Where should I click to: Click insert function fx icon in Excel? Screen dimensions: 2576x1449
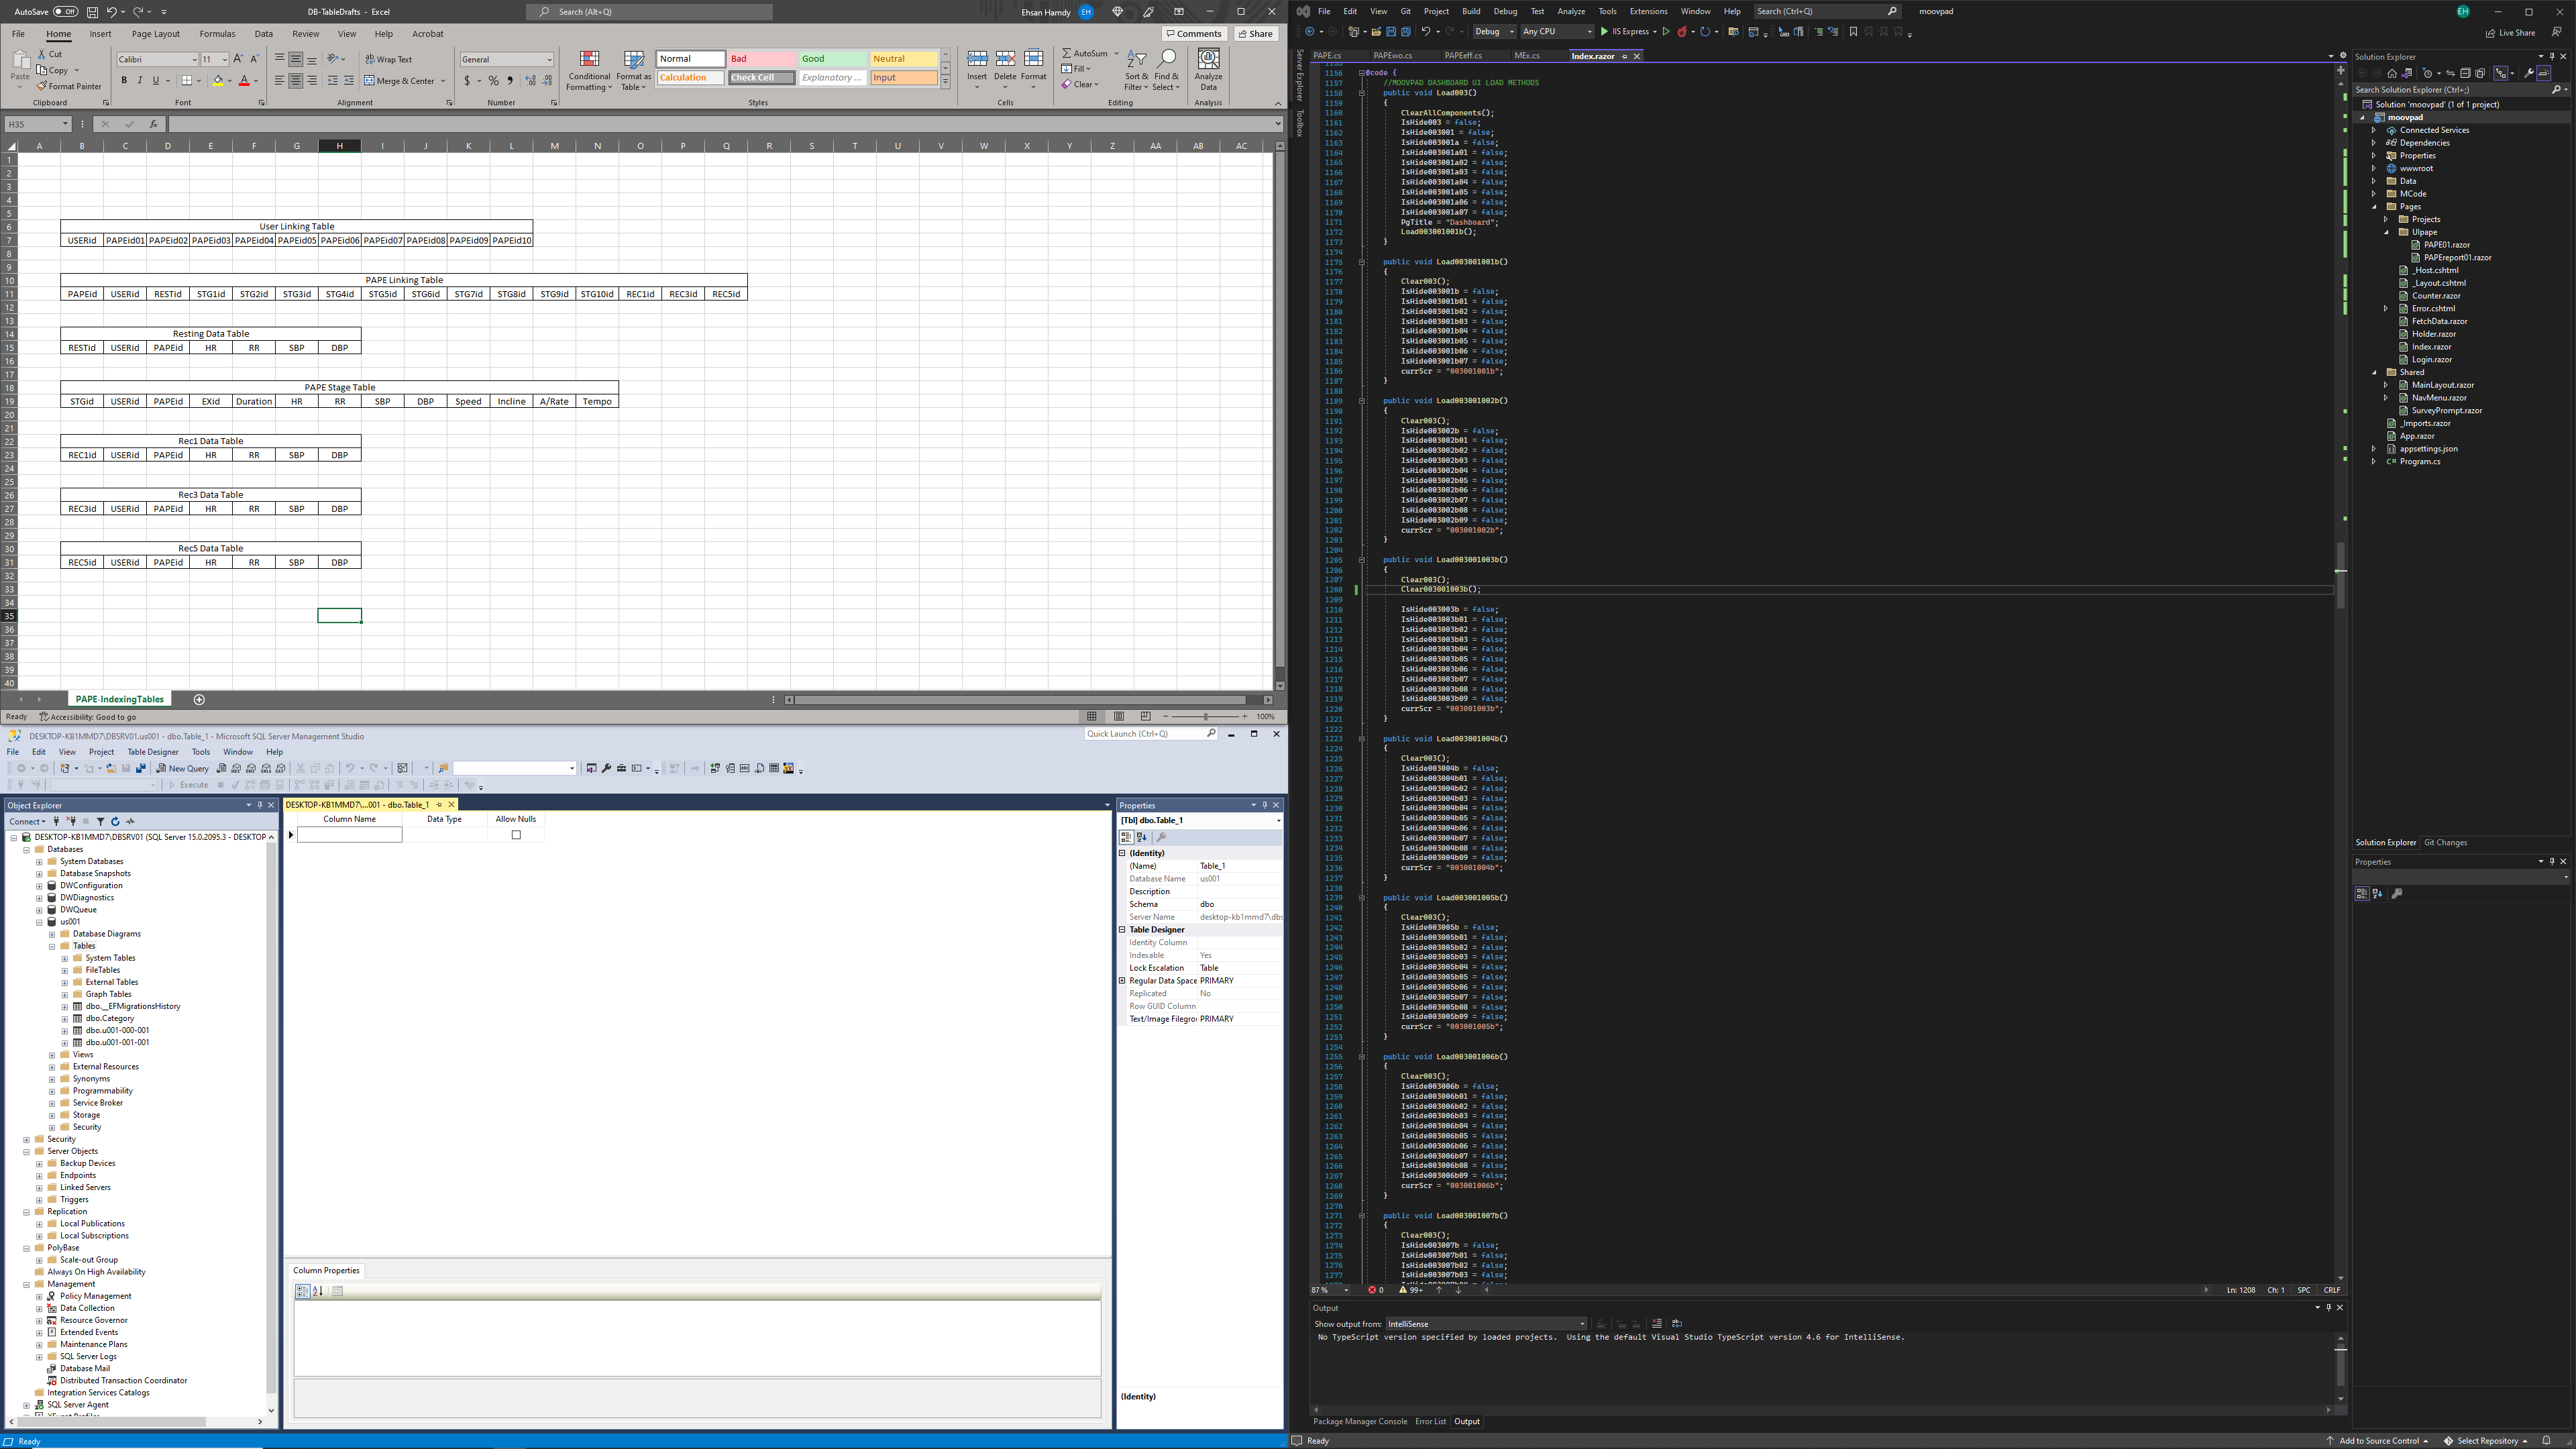(153, 124)
